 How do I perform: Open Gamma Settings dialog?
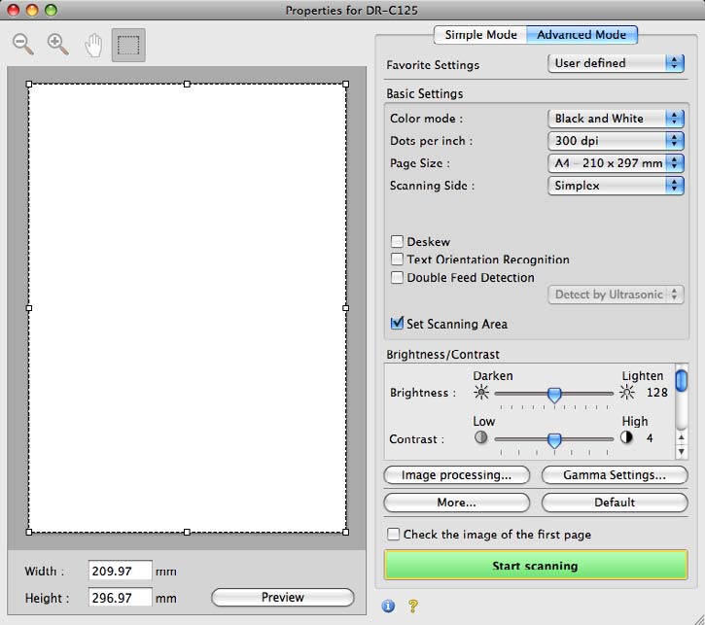pyautogui.click(x=615, y=475)
